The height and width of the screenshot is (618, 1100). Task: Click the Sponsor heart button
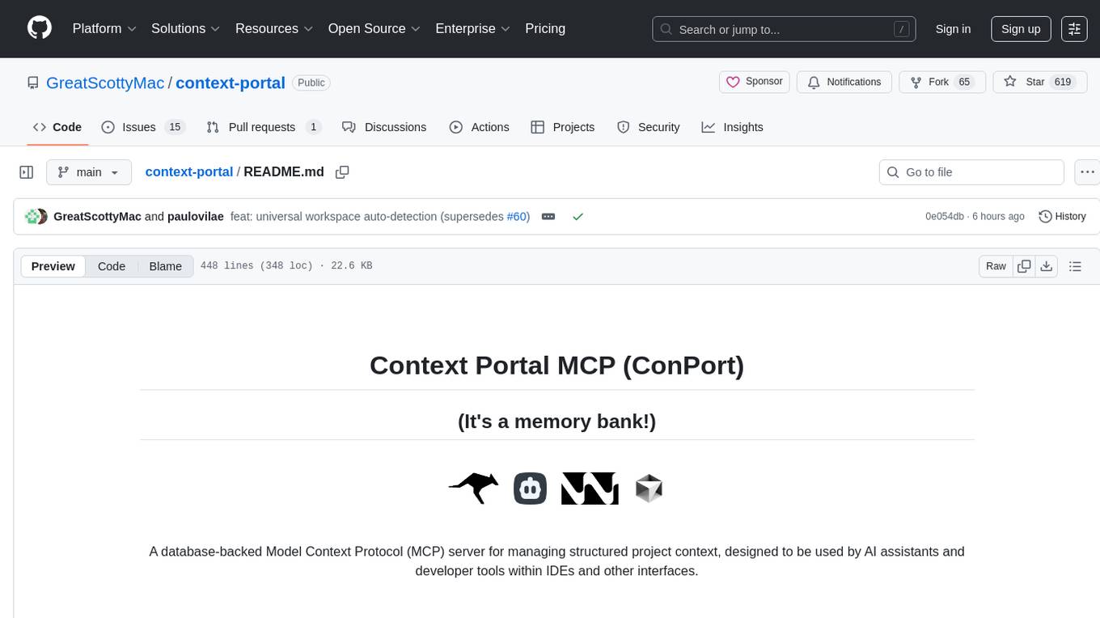pyautogui.click(x=754, y=82)
